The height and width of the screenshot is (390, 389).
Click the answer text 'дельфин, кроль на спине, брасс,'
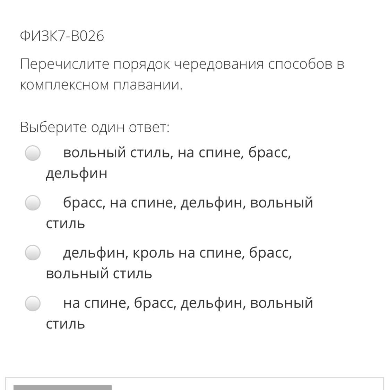click(x=178, y=253)
